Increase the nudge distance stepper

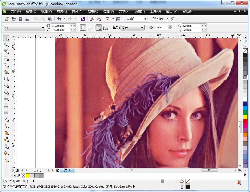coord(170,26)
